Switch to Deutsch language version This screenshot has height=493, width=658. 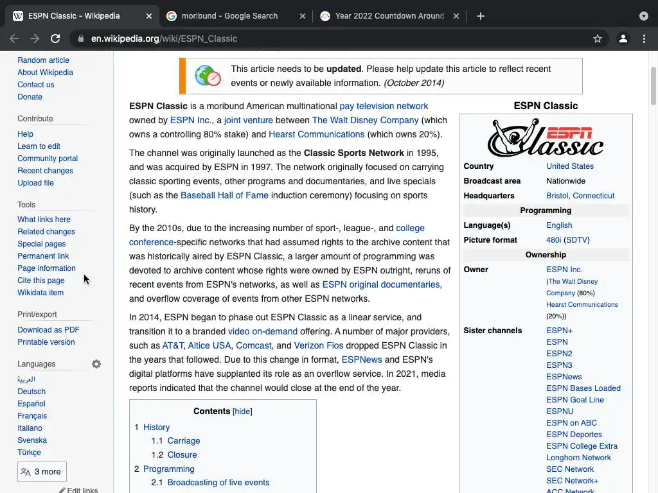(31, 391)
